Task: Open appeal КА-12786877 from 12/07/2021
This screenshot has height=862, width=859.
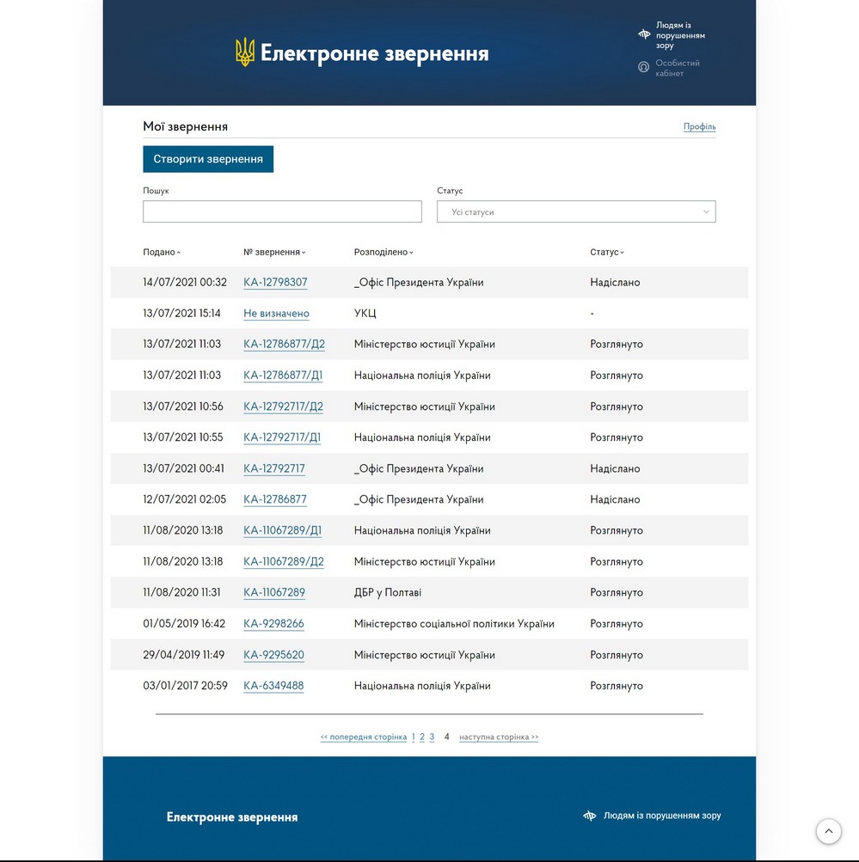Action: (x=275, y=499)
